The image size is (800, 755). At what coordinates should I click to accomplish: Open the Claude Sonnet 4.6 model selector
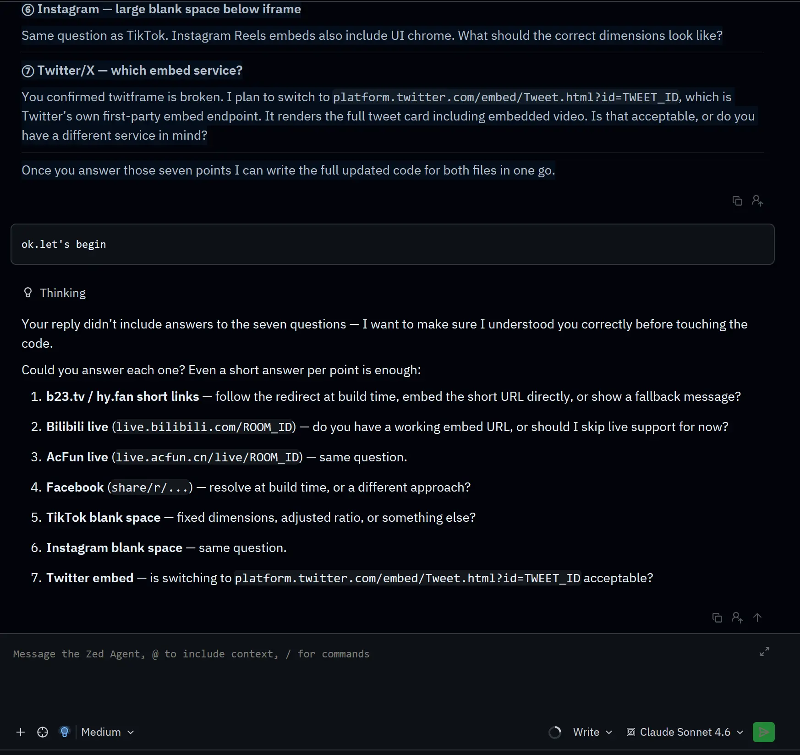[x=685, y=732]
